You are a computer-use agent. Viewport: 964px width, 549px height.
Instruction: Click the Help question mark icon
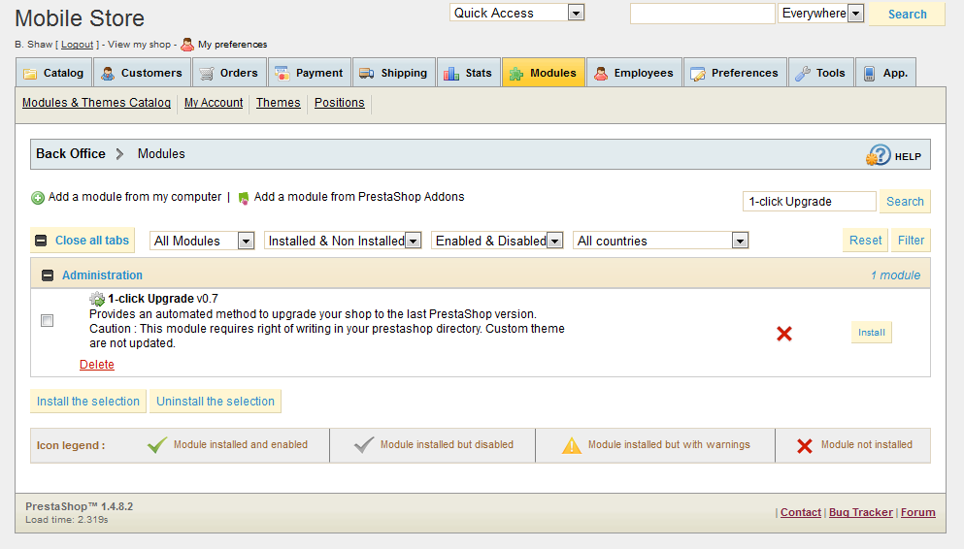click(879, 155)
